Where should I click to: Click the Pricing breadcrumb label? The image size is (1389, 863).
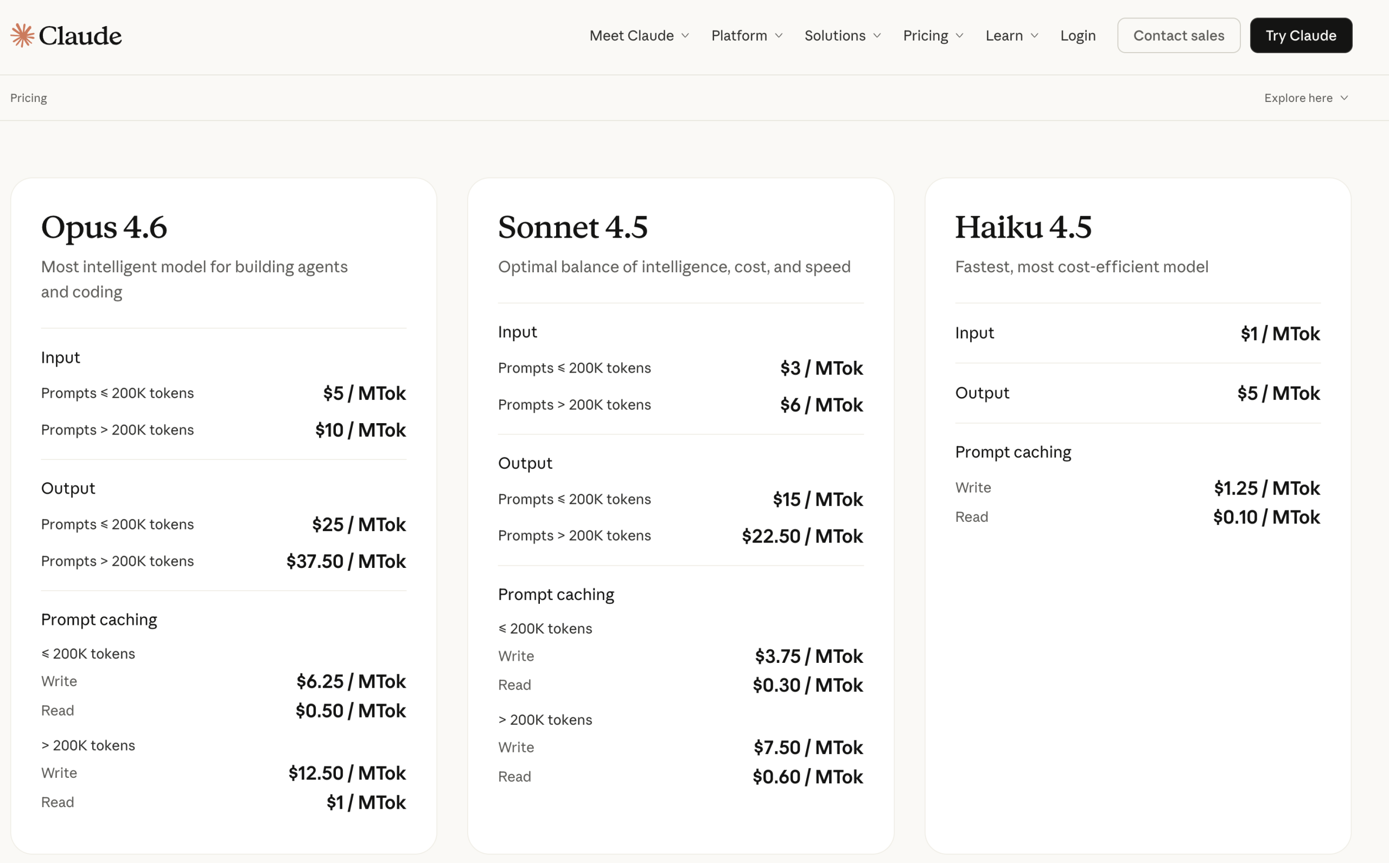(x=29, y=98)
